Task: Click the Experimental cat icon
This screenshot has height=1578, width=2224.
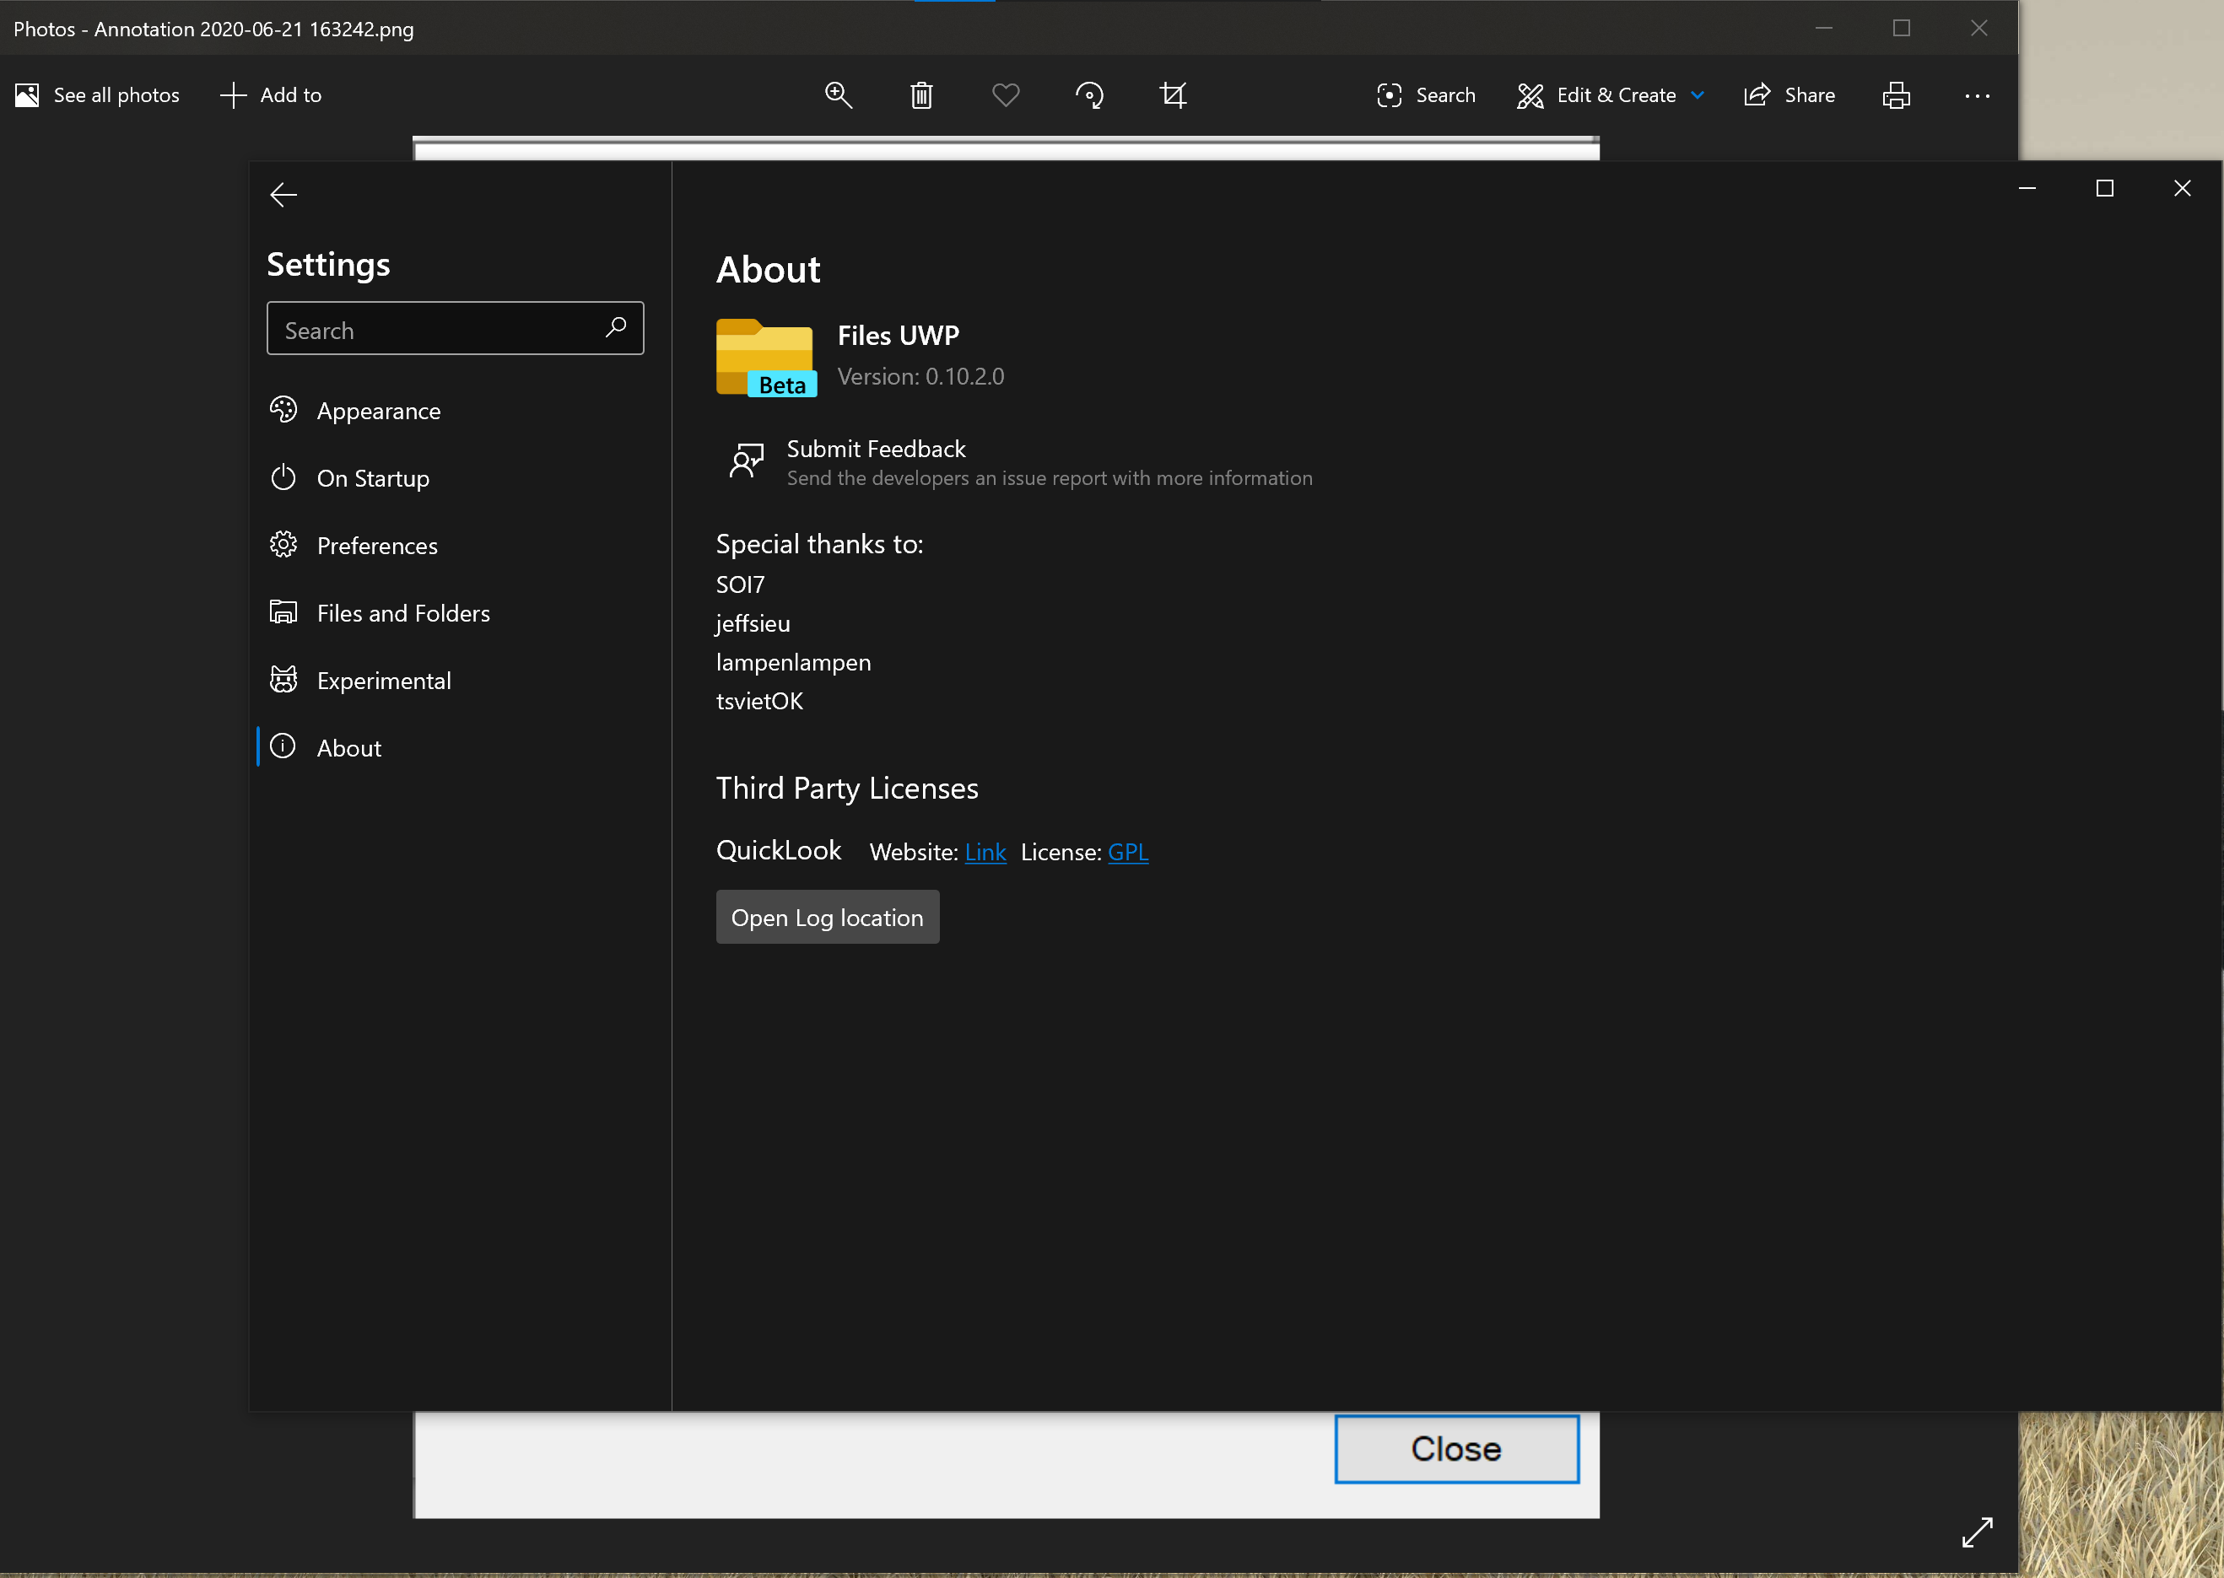Action: click(283, 679)
